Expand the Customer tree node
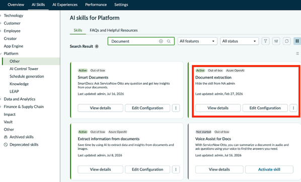This screenshot has height=182, width=301. click(1, 23)
